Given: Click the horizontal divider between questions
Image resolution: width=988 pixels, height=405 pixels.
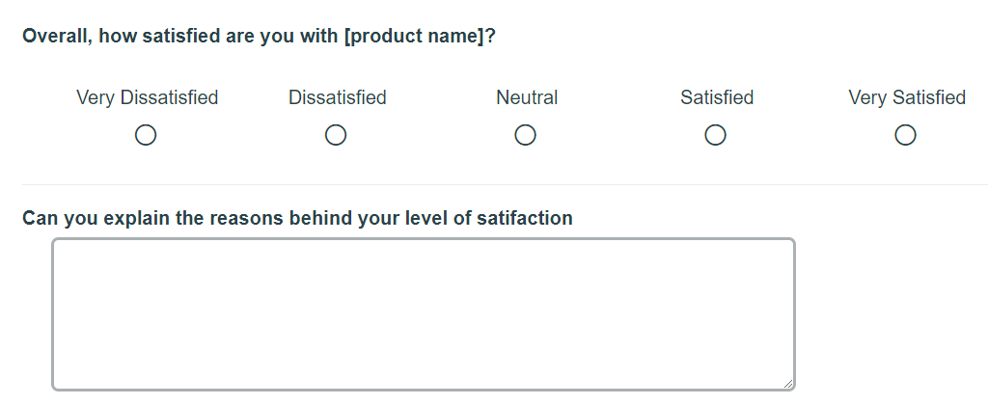Looking at the screenshot, I should (502, 184).
